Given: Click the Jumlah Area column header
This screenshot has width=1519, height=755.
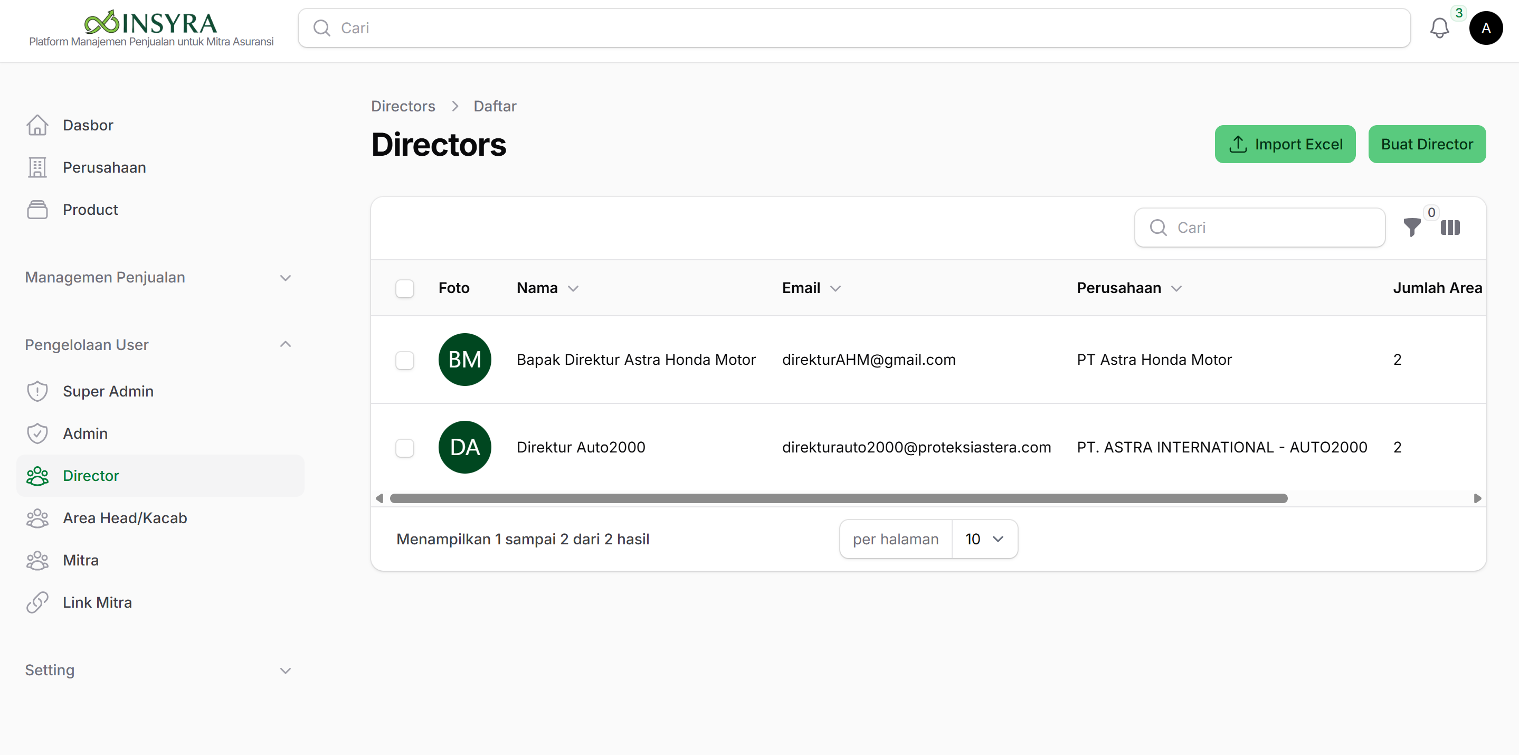Looking at the screenshot, I should click(x=1437, y=288).
